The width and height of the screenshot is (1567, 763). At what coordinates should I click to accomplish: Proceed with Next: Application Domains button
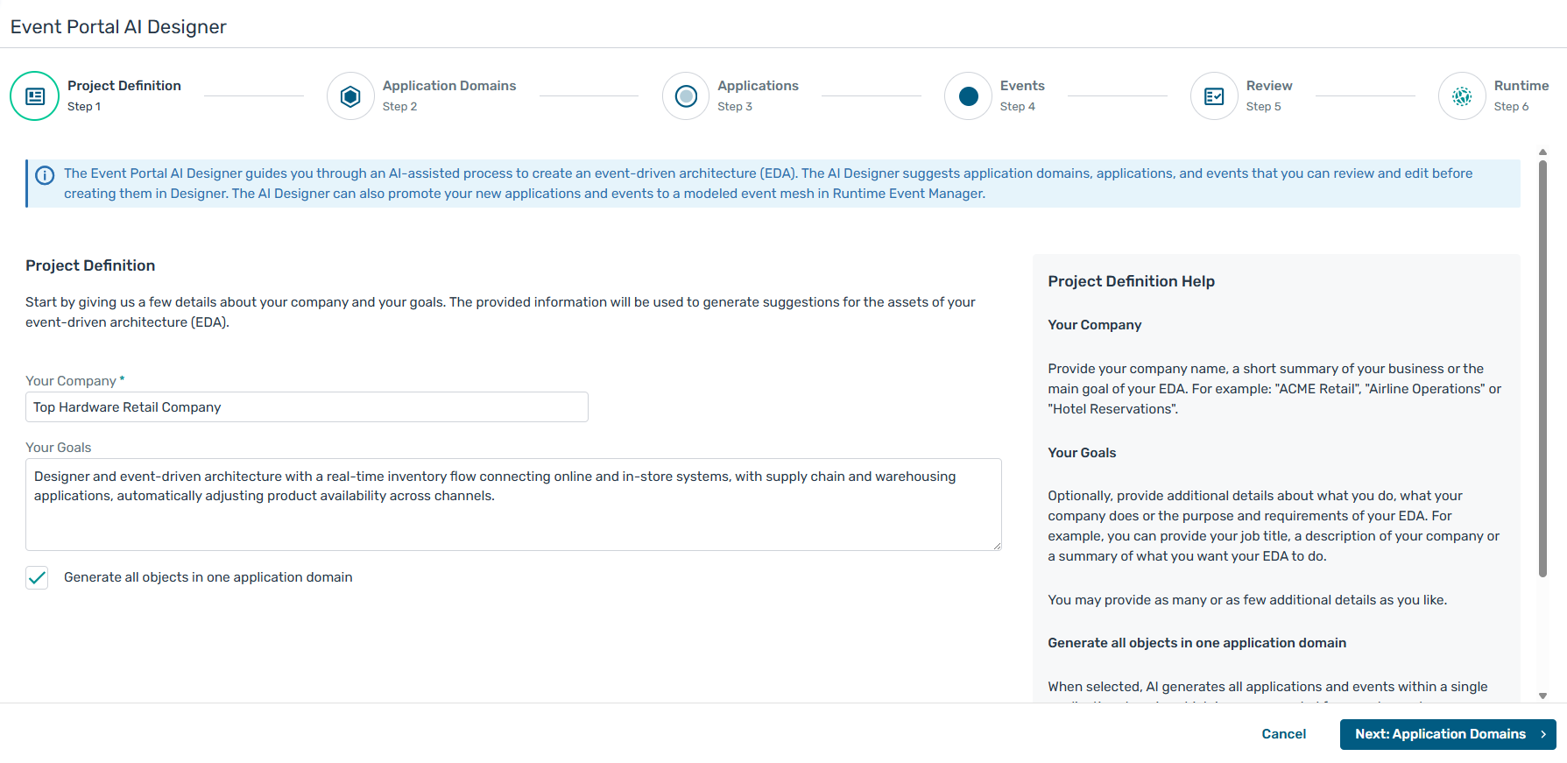coord(1439,734)
